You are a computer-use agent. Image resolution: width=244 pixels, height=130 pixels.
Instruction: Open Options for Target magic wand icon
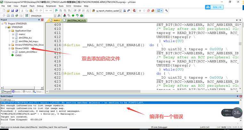pos(59,16)
